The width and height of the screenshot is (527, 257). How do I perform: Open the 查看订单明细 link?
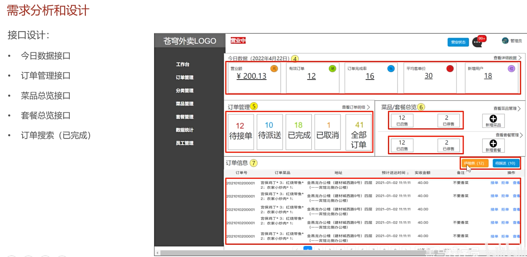(x=354, y=107)
